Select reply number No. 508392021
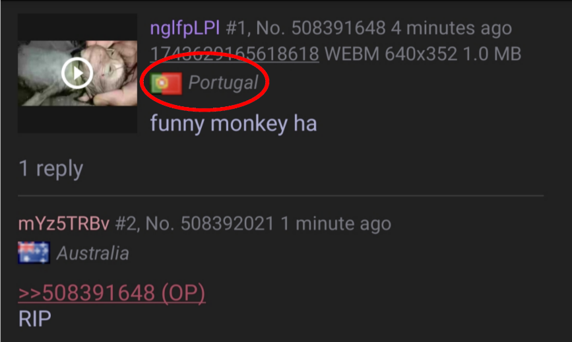572x342 pixels. tap(210, 223)
